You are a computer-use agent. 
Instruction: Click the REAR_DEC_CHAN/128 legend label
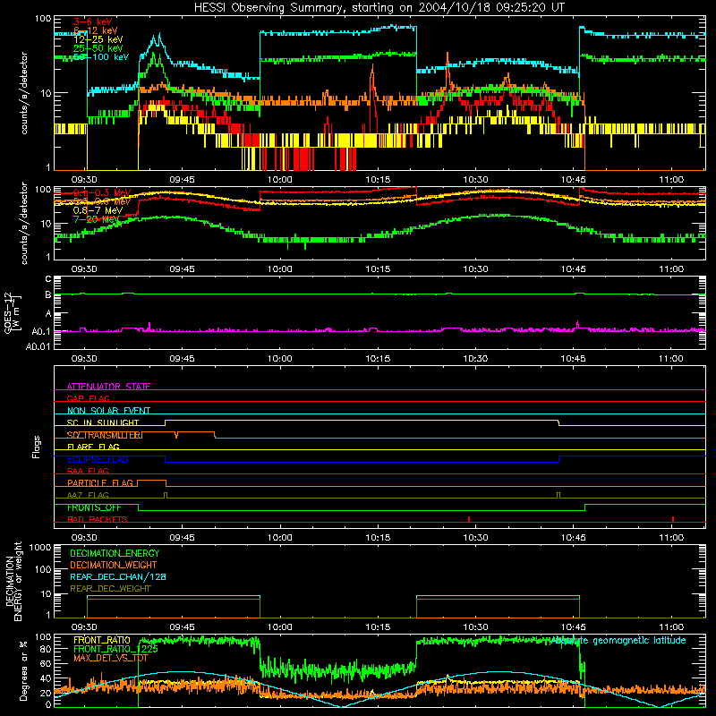pyautogui.click(x=118, y=576)
